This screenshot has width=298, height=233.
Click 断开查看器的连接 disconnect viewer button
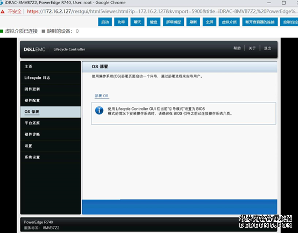[x=260, y=22]
